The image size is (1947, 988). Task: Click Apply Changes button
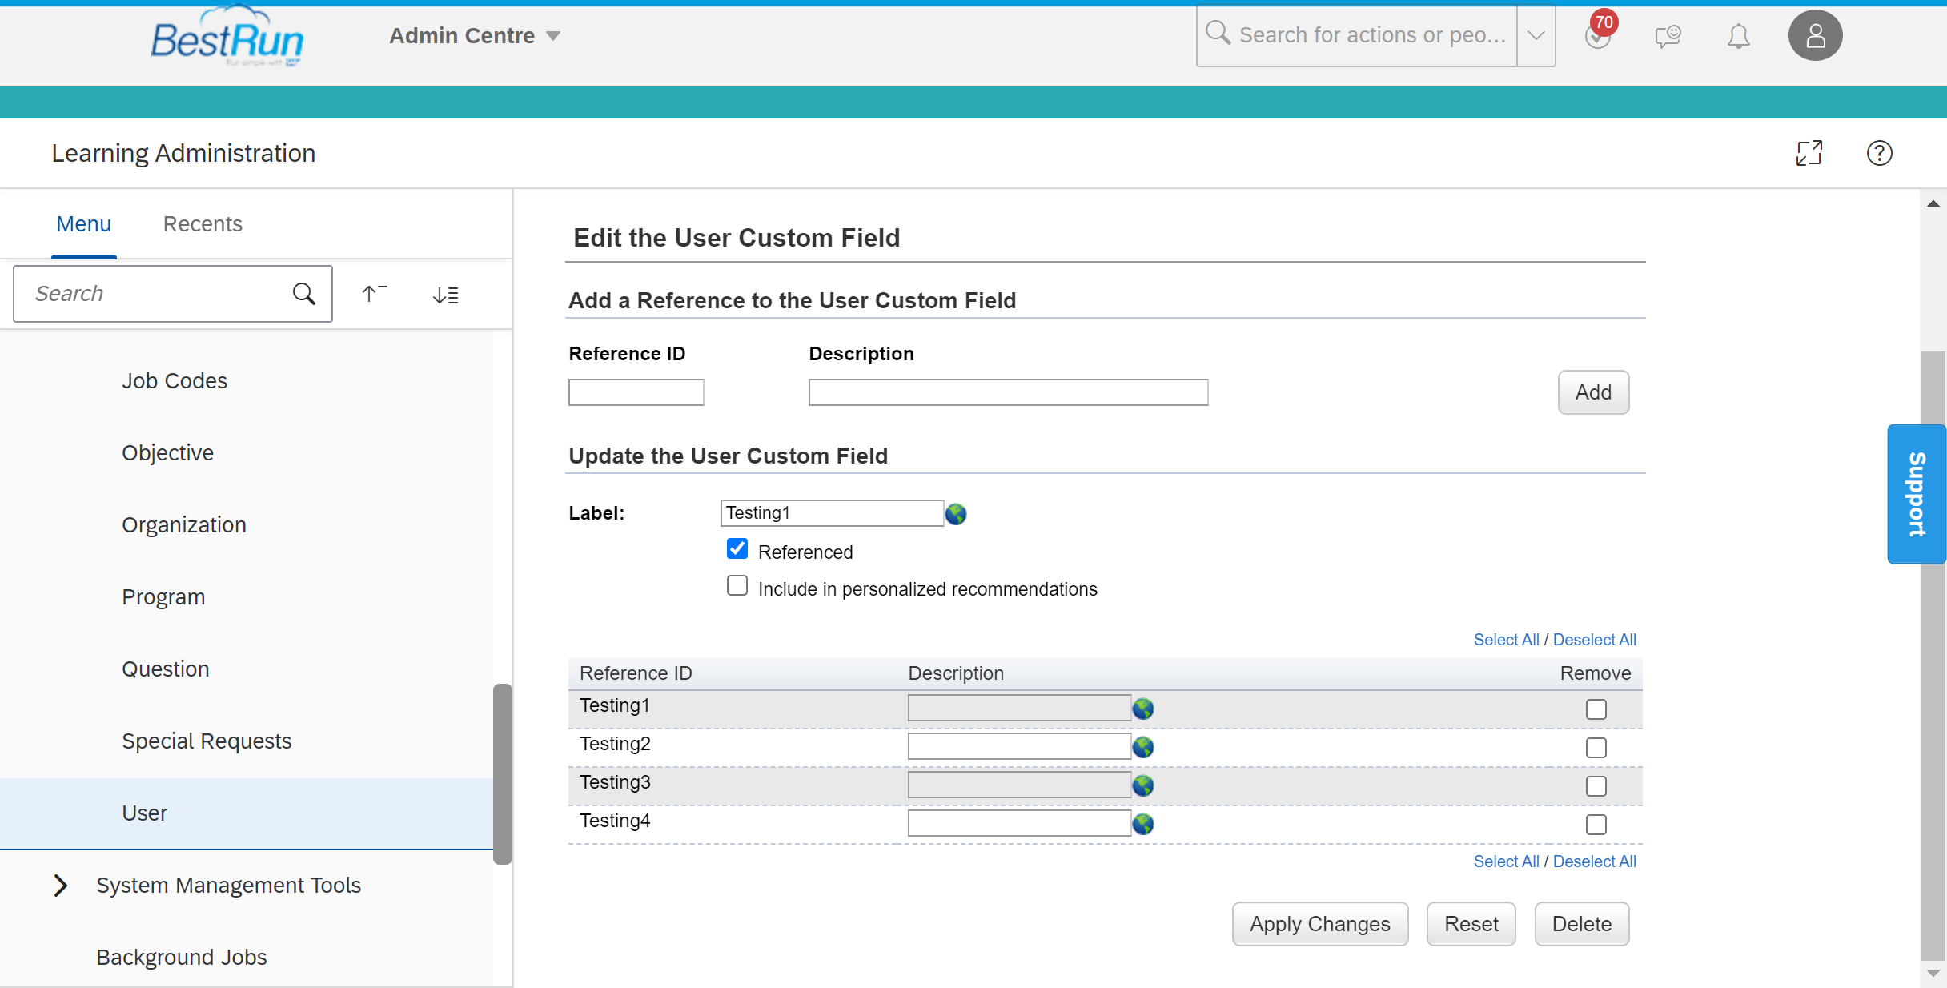pyautogui.click(x=1320, y=924)
